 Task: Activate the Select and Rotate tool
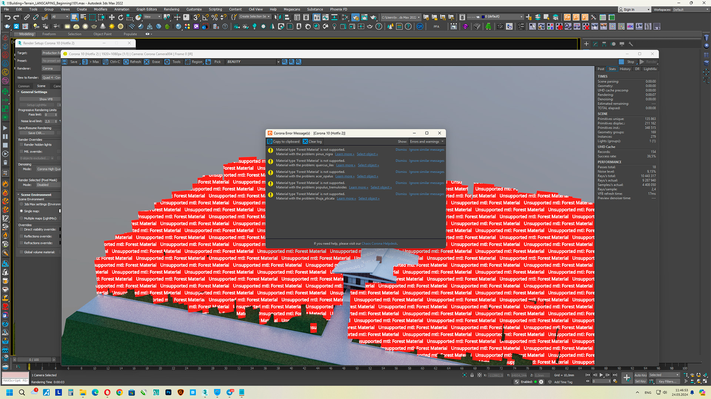(120, 17)
